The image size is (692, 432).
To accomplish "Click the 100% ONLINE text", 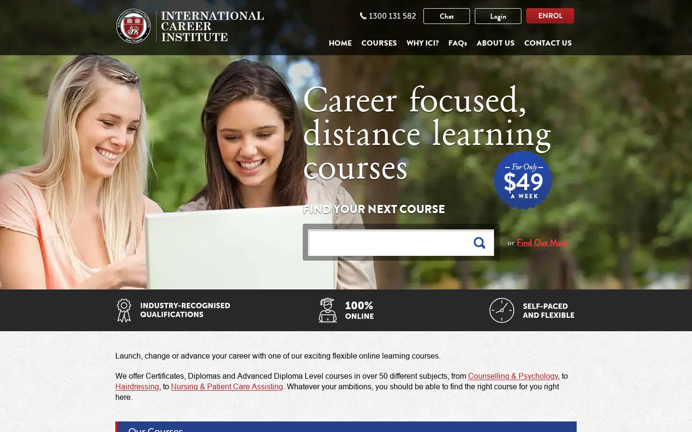I will click(359, 311).
